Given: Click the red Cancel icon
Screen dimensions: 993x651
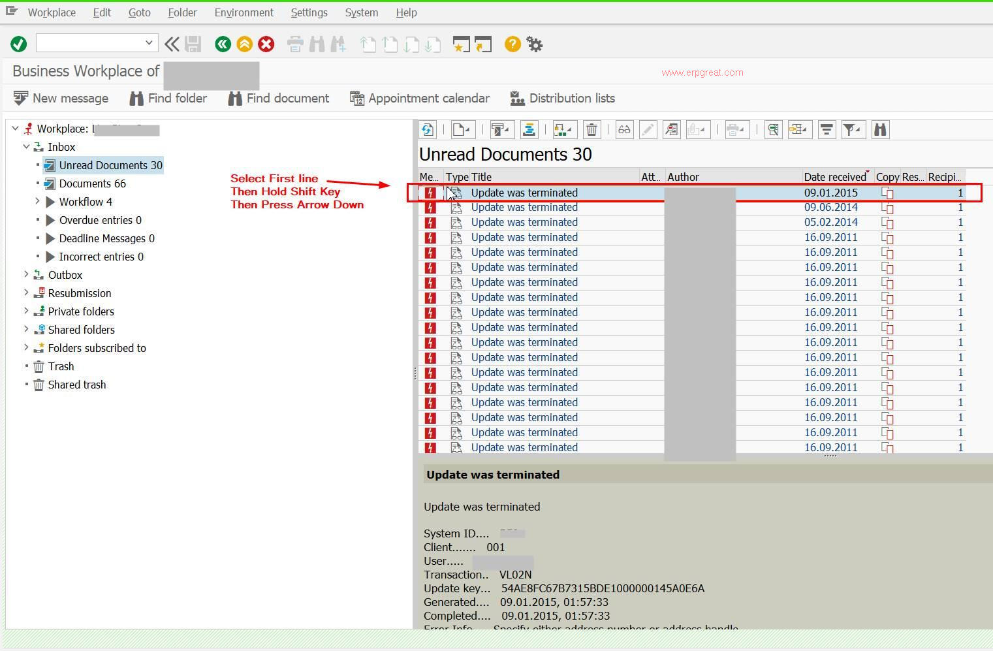Looking at the screenshot, I should coord(266,44).
